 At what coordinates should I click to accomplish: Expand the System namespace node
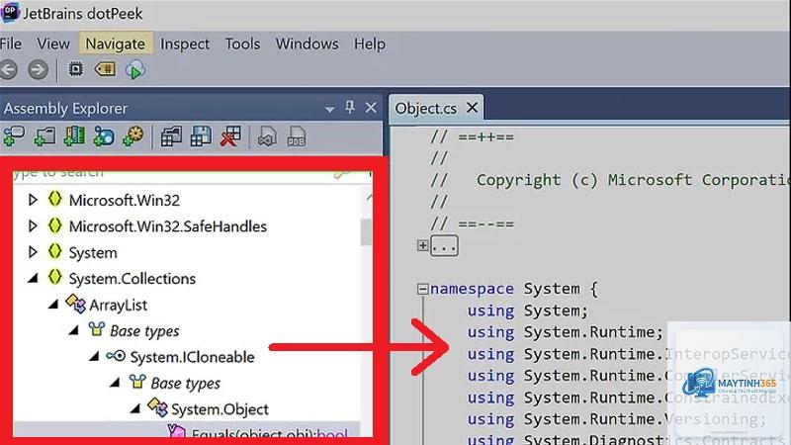pos(33,252)
